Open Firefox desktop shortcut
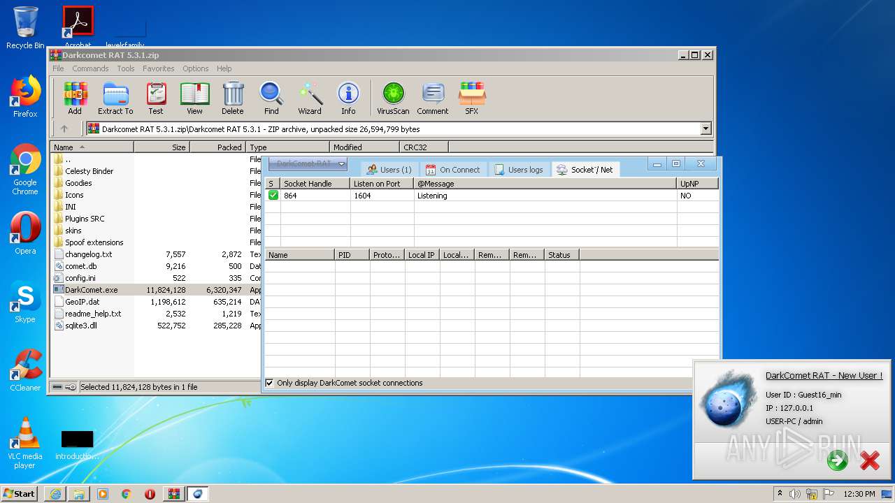 point(25,96)
